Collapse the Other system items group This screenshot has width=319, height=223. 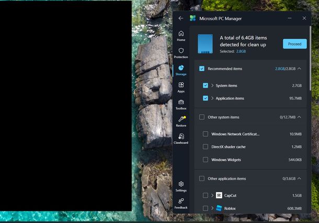[299, 117]
